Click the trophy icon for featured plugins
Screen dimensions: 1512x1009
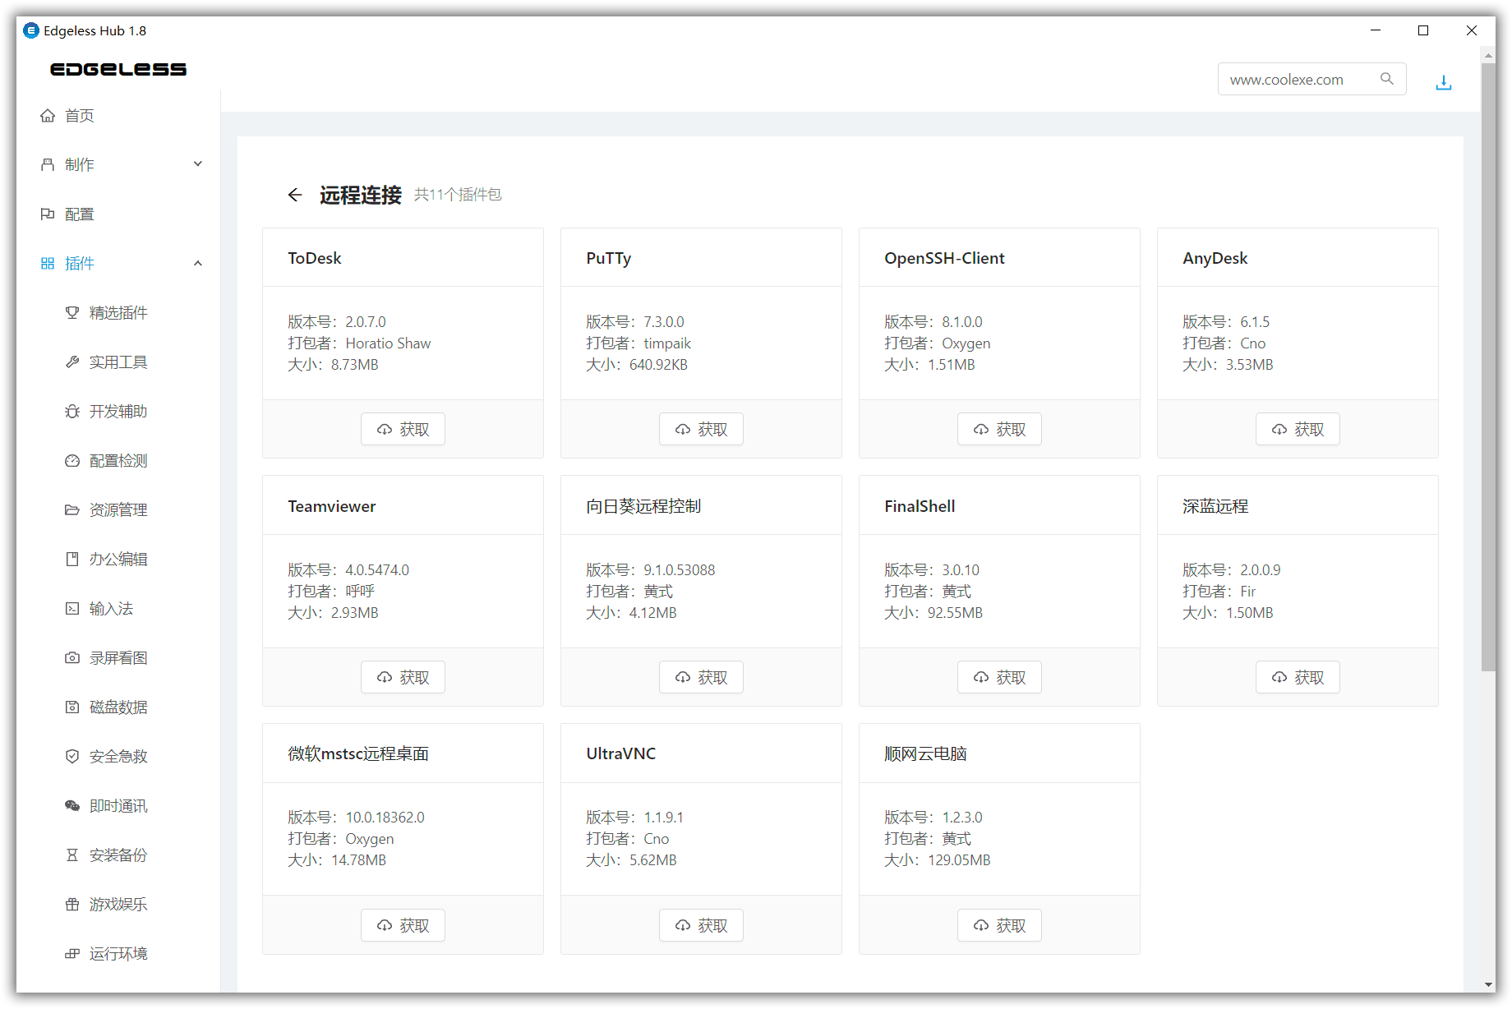pyautogui.click(x=72, y=313)
